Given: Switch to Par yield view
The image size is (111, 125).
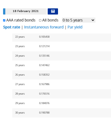Looking at the screenshot, I should [x=75, y=27].
